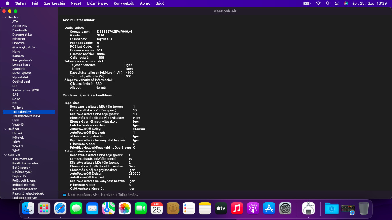
Task: Open Finder from the Dock
Action: pos(28,208)
